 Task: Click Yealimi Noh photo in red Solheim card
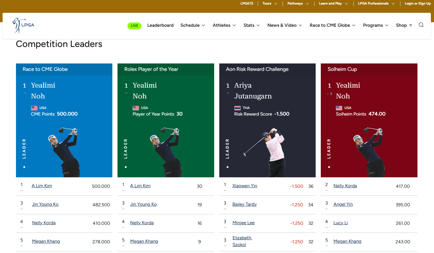369,152
